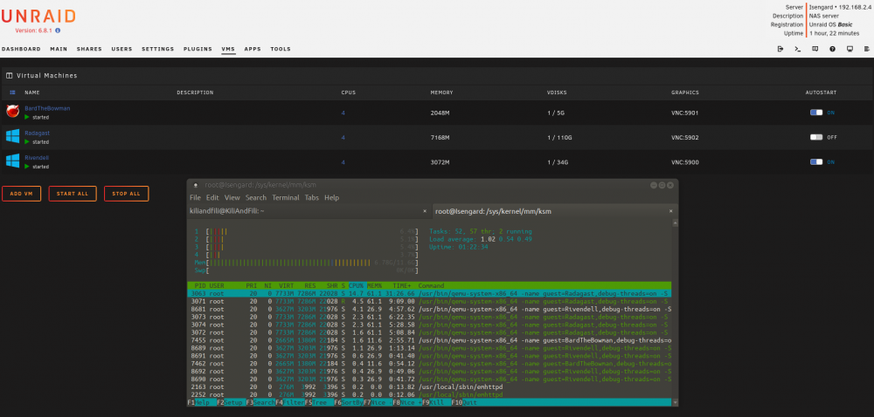The height and width of the screenshot is (417, 874).
Task: Click the logout icon in Unraid header
Action: (780, 49)
